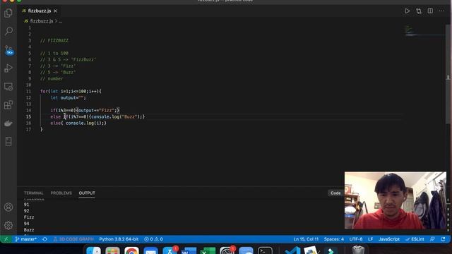Open the Extensions view
The image size is (452, 254).
tap(8, 105)
